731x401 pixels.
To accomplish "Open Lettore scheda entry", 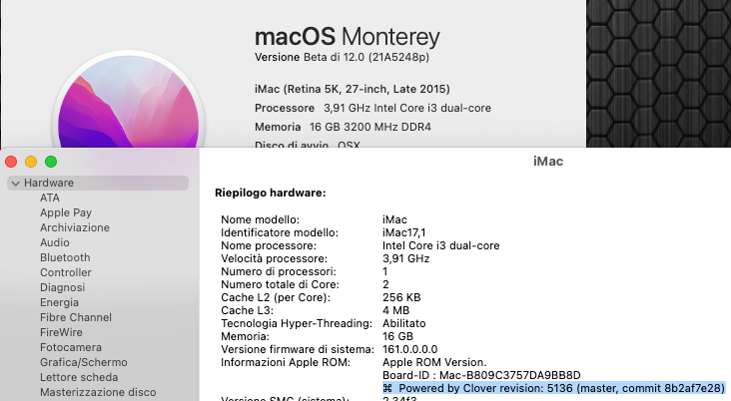I will coord(79,377).
